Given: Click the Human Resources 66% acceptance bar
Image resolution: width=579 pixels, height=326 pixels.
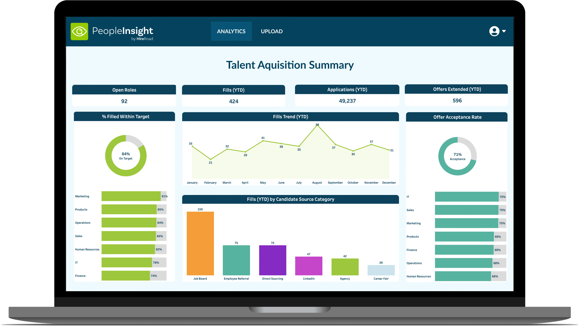Looking at the screenshot, I should tap(463, 276).
